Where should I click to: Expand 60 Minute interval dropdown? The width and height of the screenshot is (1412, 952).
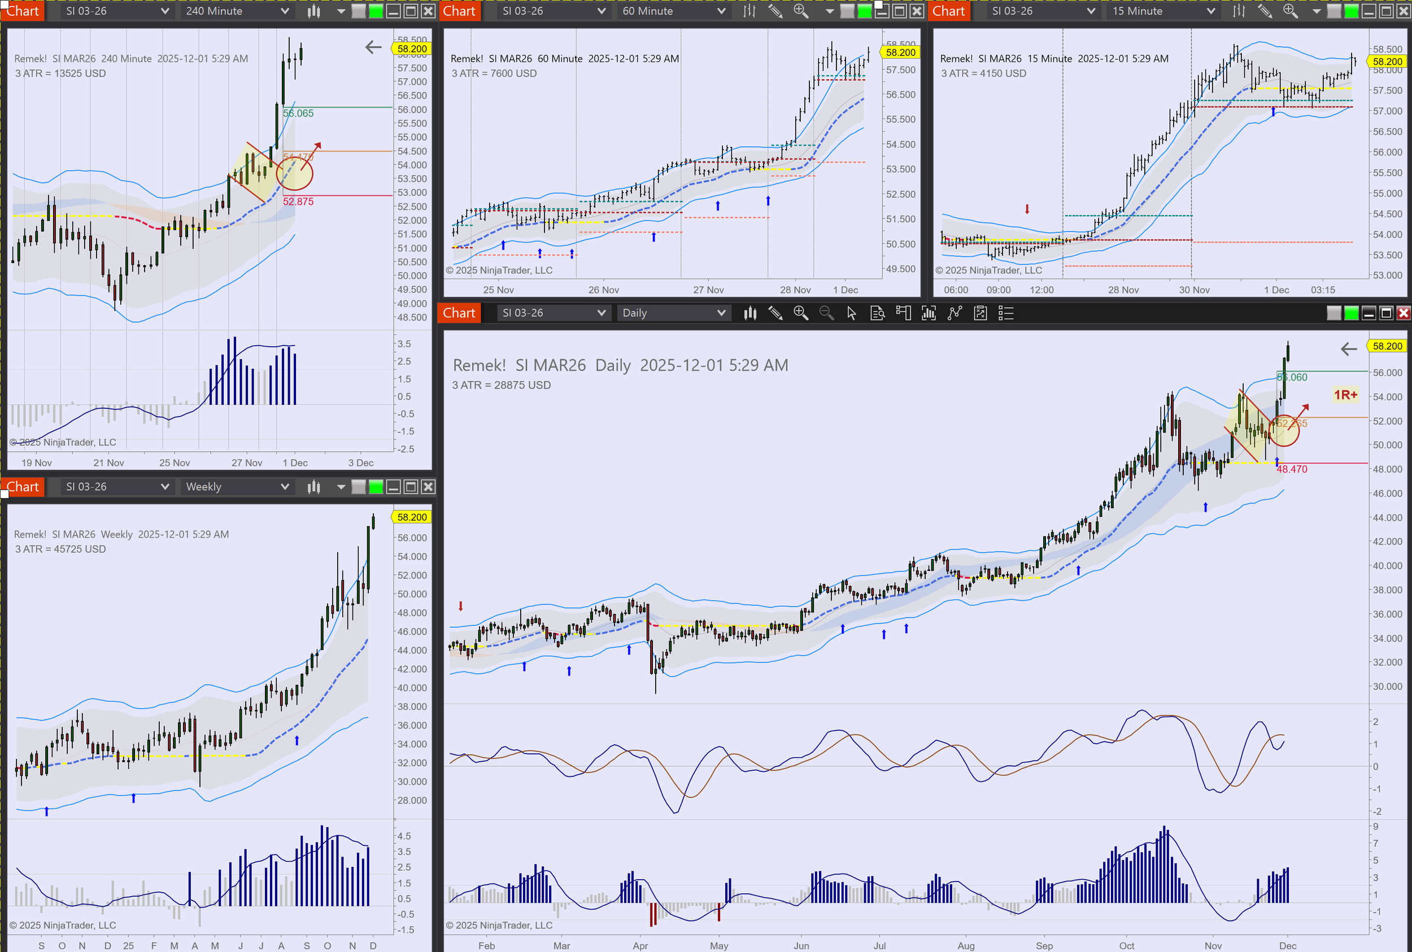[x=720, y=11]
